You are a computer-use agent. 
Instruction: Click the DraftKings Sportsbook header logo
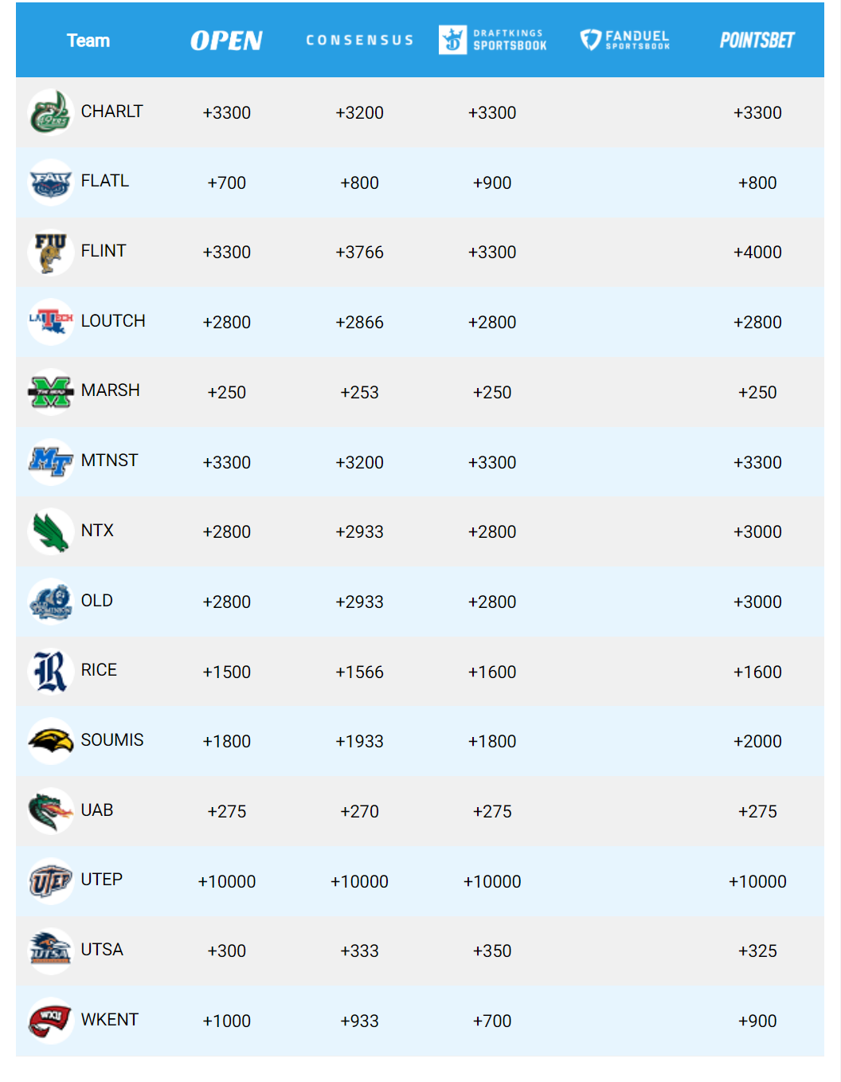point(493,40)
